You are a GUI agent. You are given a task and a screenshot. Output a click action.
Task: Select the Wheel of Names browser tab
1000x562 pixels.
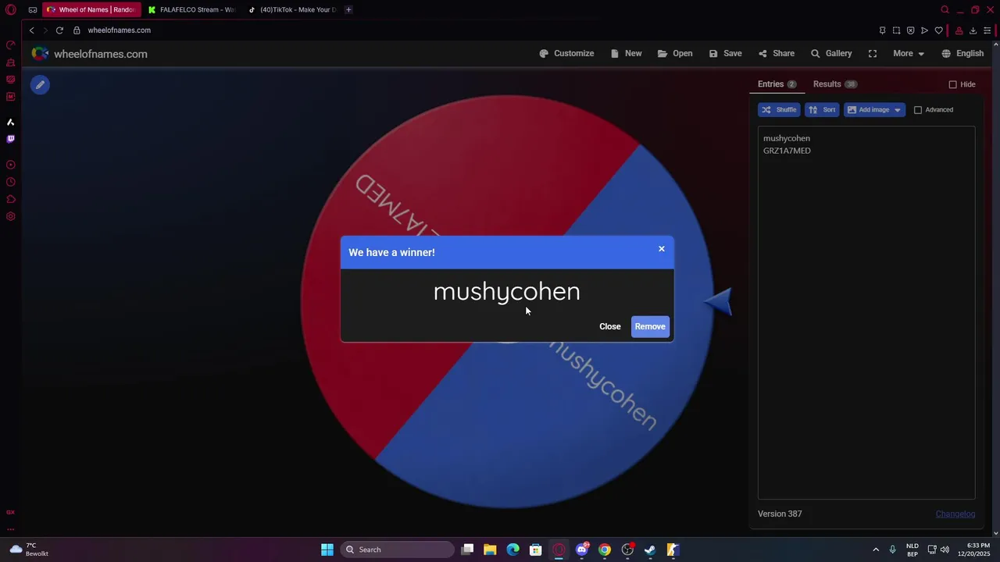(x=91, y=10)
